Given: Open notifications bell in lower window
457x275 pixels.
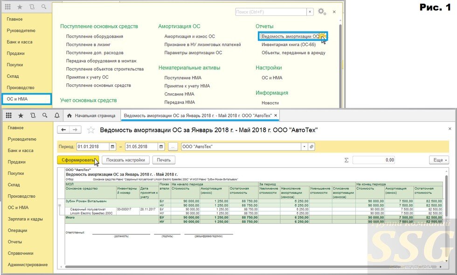Looking at the screenshot, I should coord(57,116).
